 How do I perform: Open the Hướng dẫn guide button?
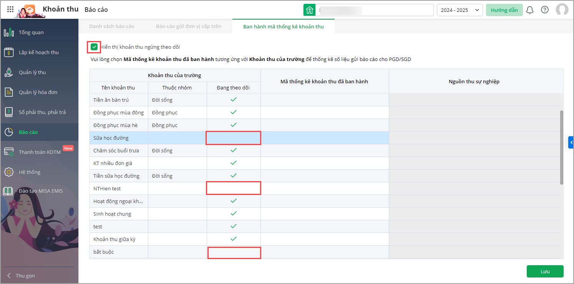504,10
